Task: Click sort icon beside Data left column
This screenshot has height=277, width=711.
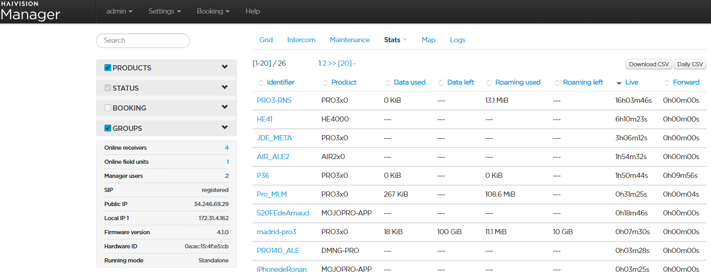Action: 442,82
